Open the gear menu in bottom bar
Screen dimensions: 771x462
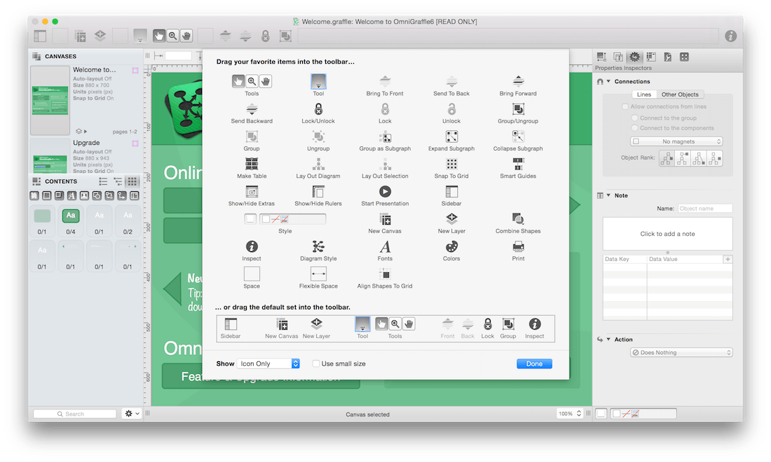[131, 414]
